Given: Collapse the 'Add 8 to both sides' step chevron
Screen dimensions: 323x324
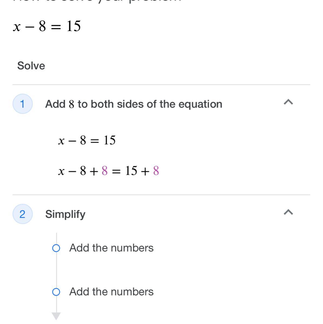Looking at the screenshot, I should pyautogui.click(x=288, y=102).
